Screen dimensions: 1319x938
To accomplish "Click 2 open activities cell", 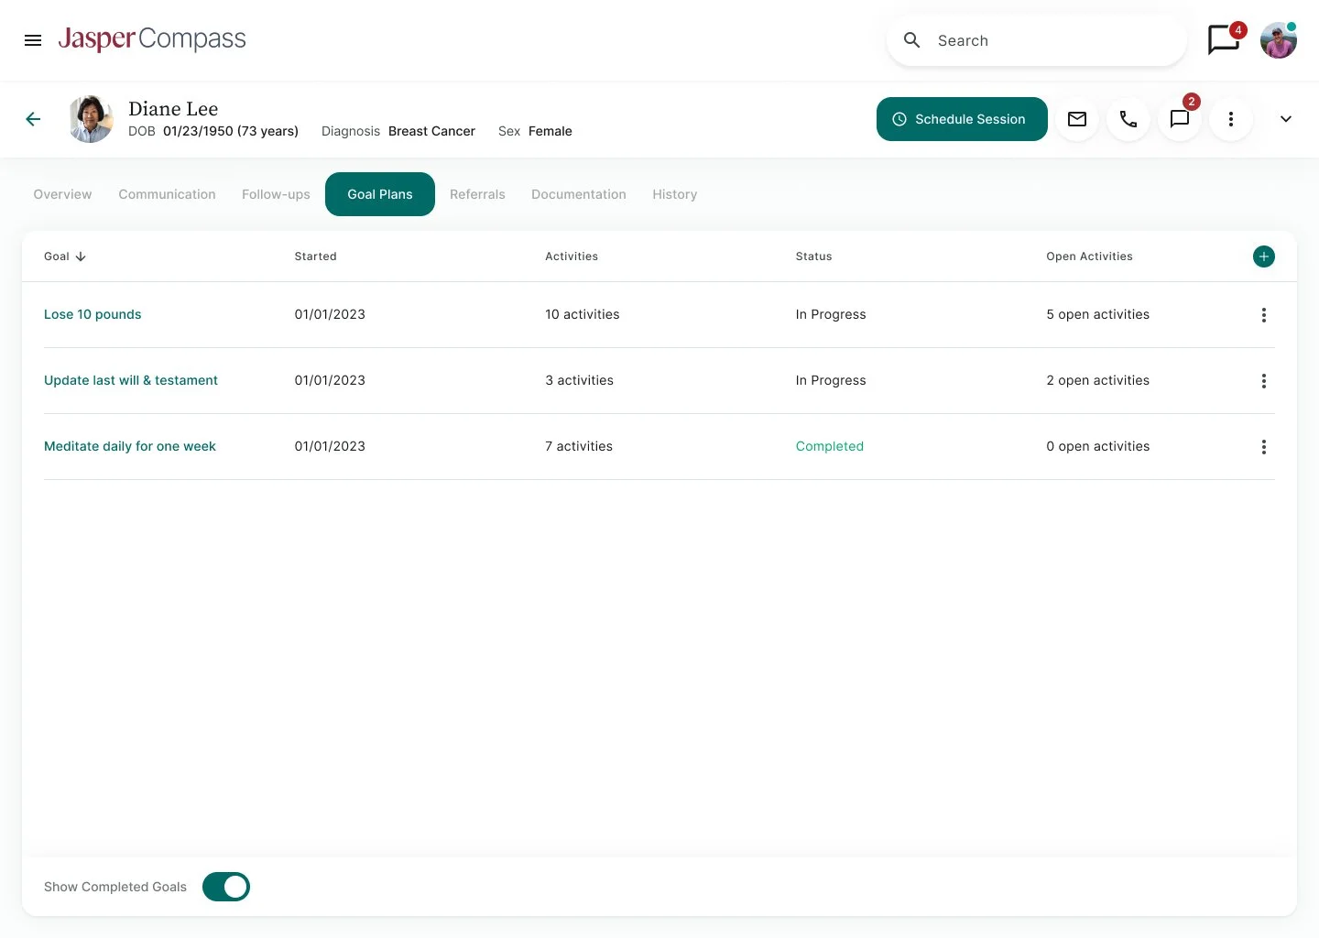I will click(1097, 380).
